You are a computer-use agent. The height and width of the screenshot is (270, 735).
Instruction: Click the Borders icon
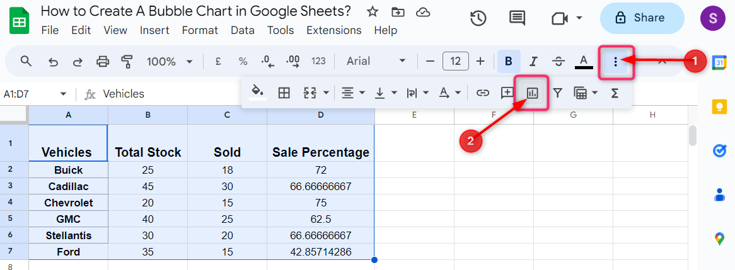pyautogui.click(x=284, y=93)
